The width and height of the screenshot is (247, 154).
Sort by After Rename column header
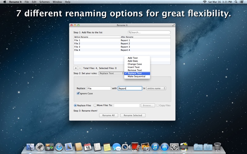[x=145, y=37]
